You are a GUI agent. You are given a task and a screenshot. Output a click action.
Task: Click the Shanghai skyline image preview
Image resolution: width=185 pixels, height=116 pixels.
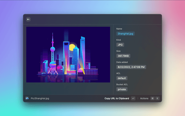coord(68,55)
